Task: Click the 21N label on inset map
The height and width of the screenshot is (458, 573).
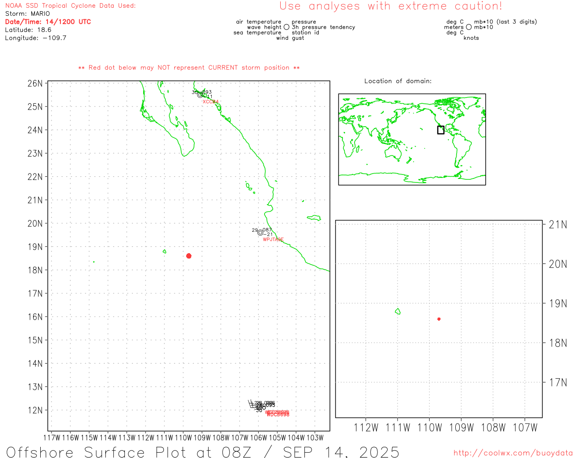Action: pos(558,225)
